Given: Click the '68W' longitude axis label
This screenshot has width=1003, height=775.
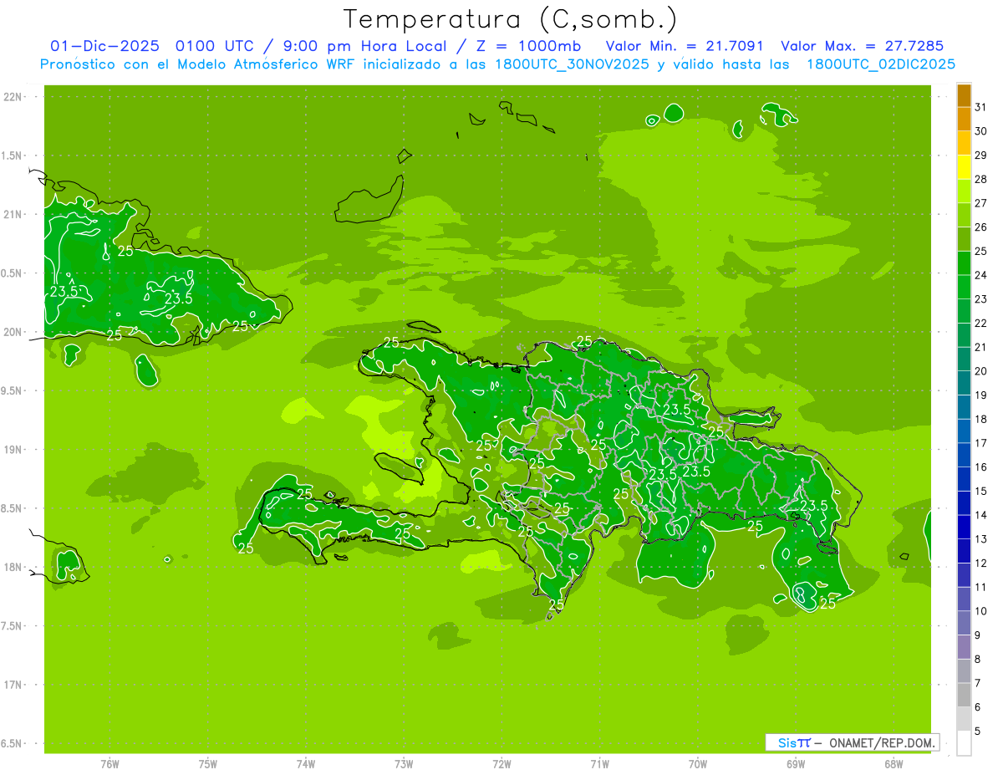Looking at the screenshot, I should tap(894, 763).
